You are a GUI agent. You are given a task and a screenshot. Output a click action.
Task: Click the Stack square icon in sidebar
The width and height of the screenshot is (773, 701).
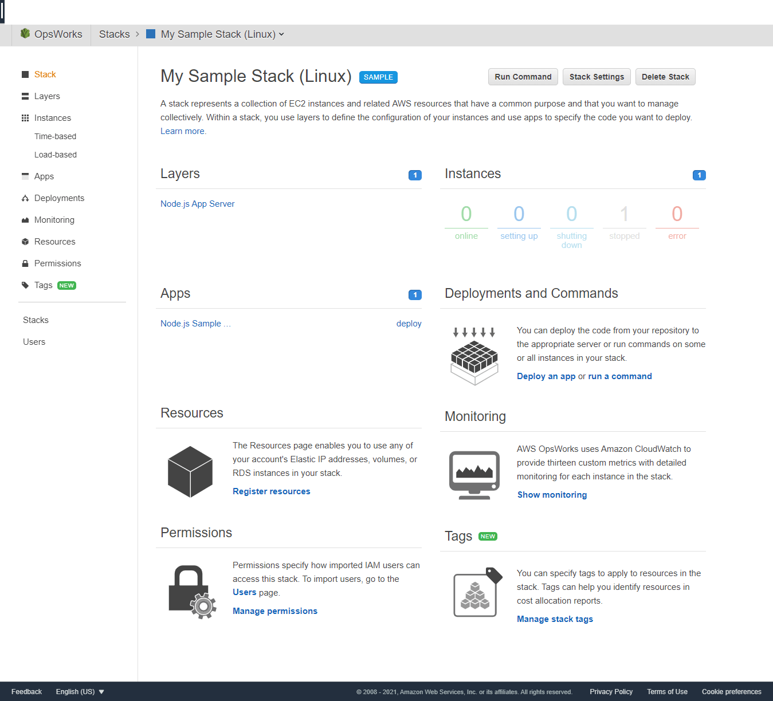[25, 74]
